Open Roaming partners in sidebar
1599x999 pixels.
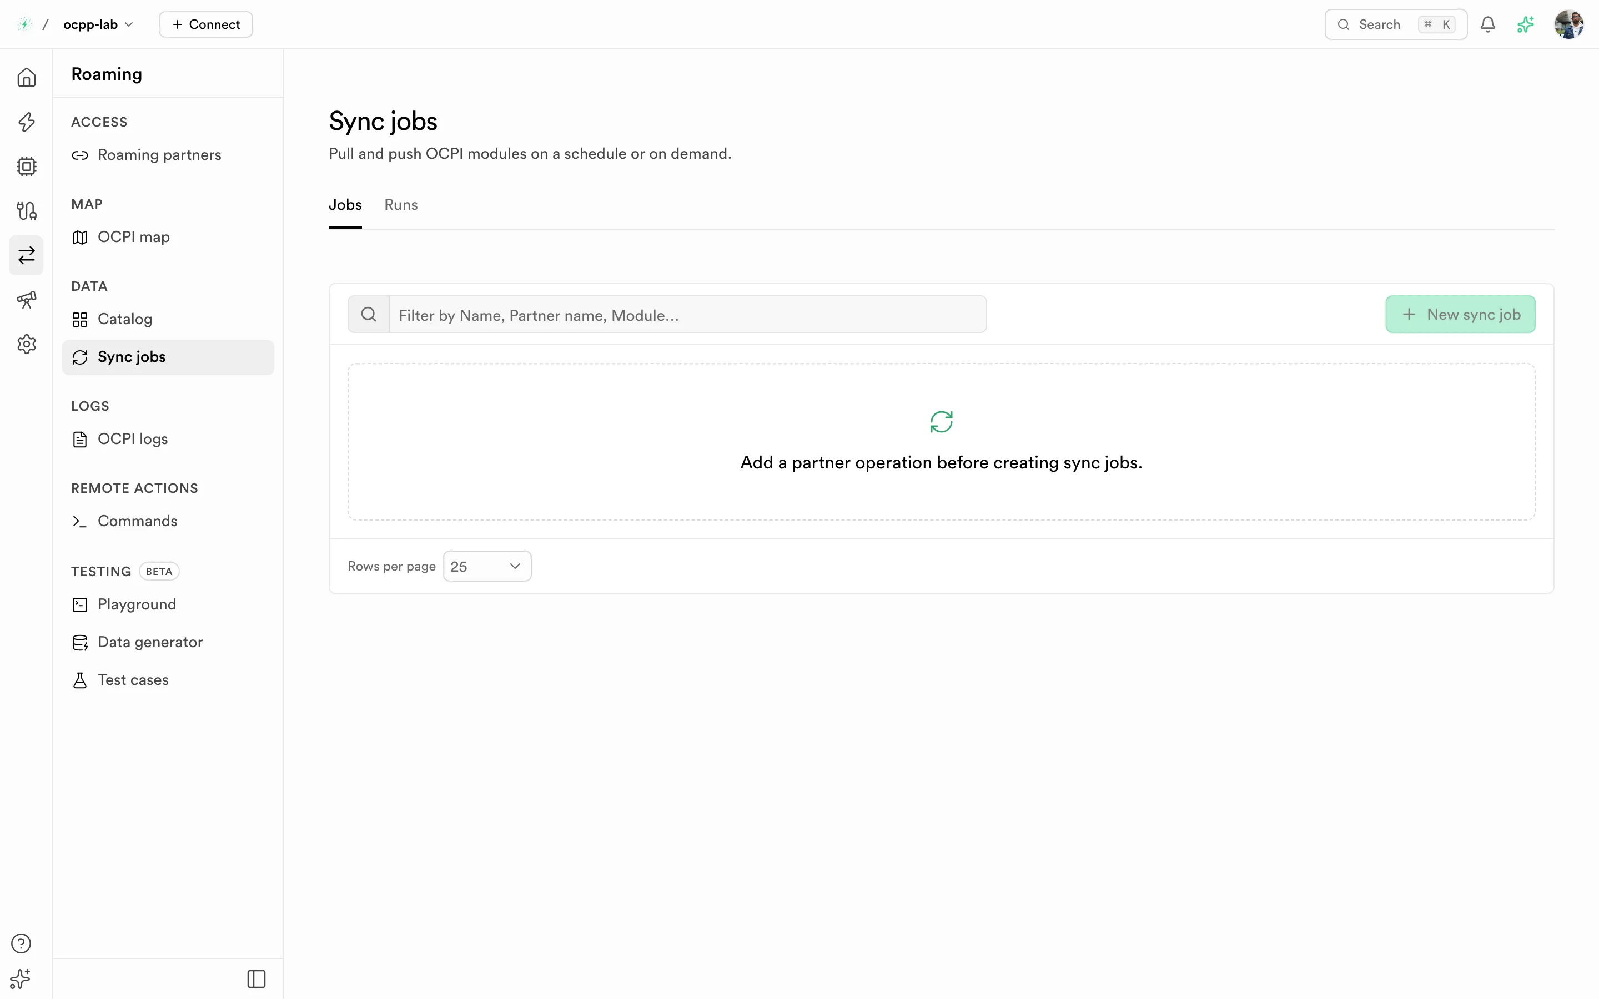[x=168, y=155]
